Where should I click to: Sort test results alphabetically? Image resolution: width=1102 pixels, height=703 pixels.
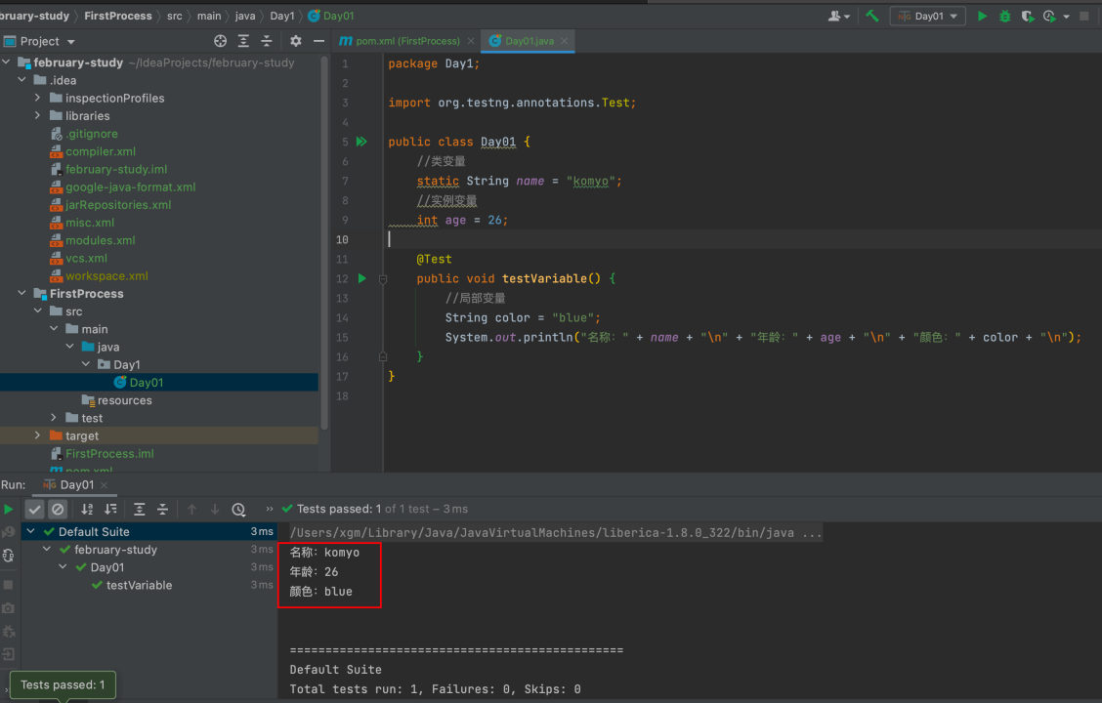(87, 509)
